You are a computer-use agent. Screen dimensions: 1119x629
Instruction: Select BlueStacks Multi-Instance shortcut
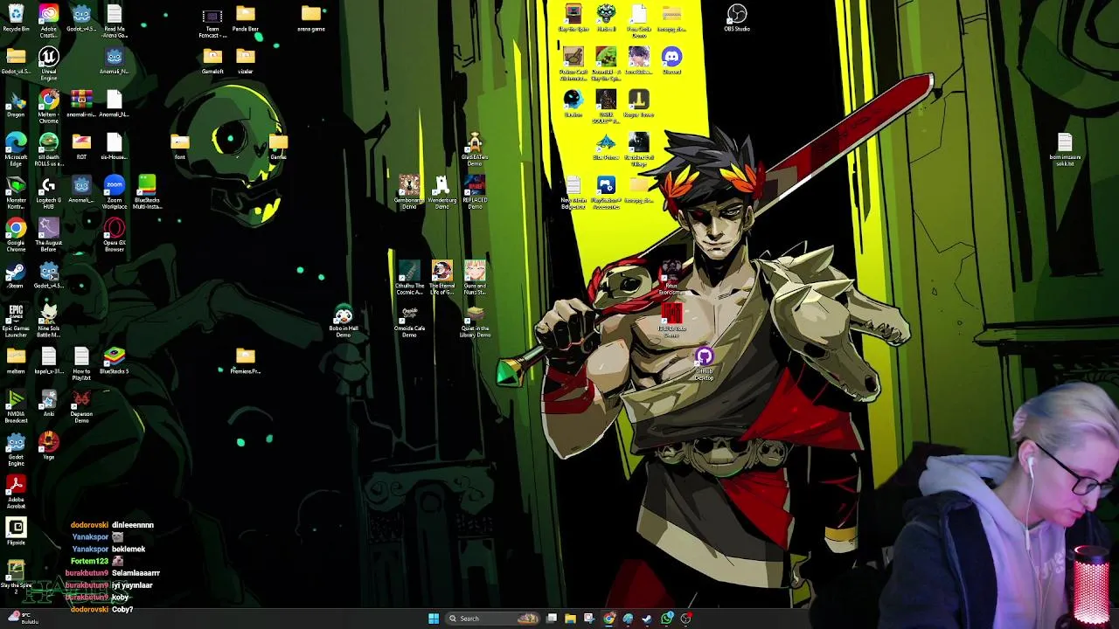point(147,191)
